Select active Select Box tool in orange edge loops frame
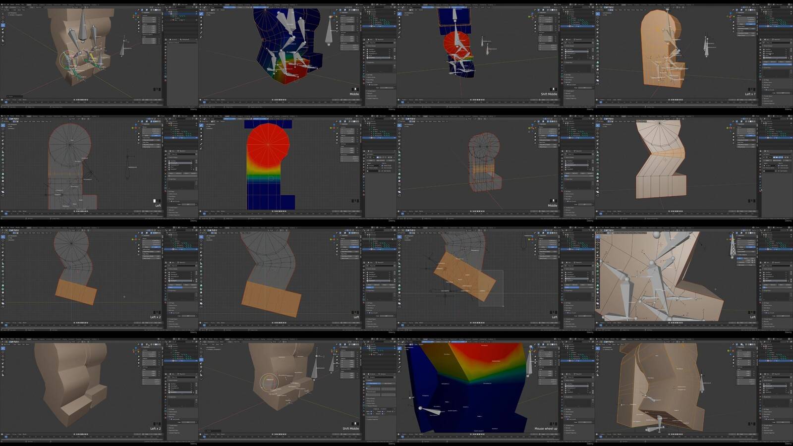Viewport: 793px width, 446px height. click(x=399, y=125)
